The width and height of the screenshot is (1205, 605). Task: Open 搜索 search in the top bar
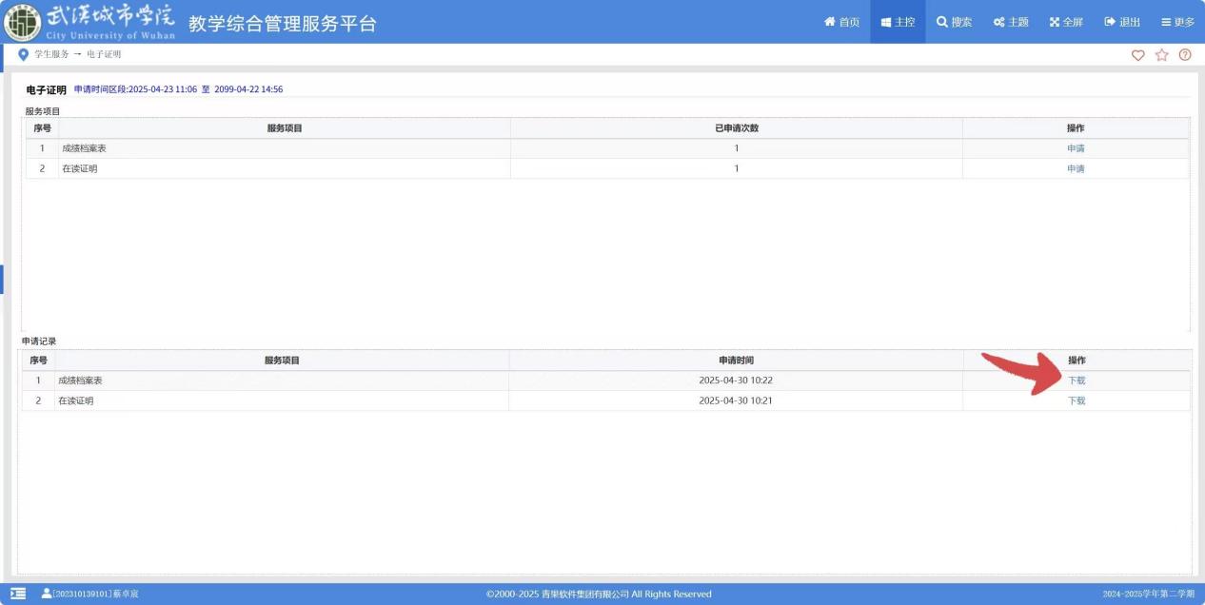click(x=954, y=22)
